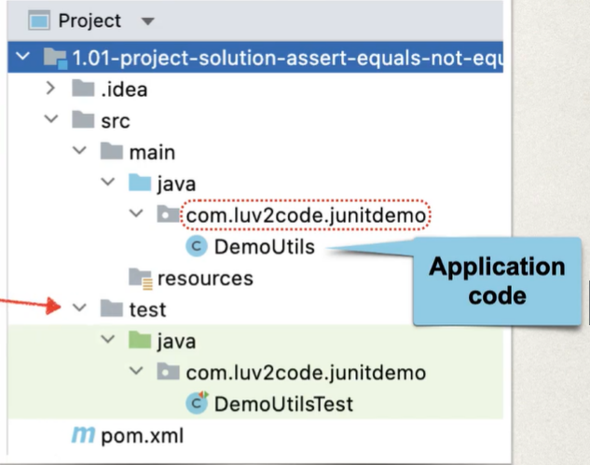Image resolution: width=590 pixels, height=465 pixels.
Task: Click the Application code callout box
Action: click(x=496, y=280)
